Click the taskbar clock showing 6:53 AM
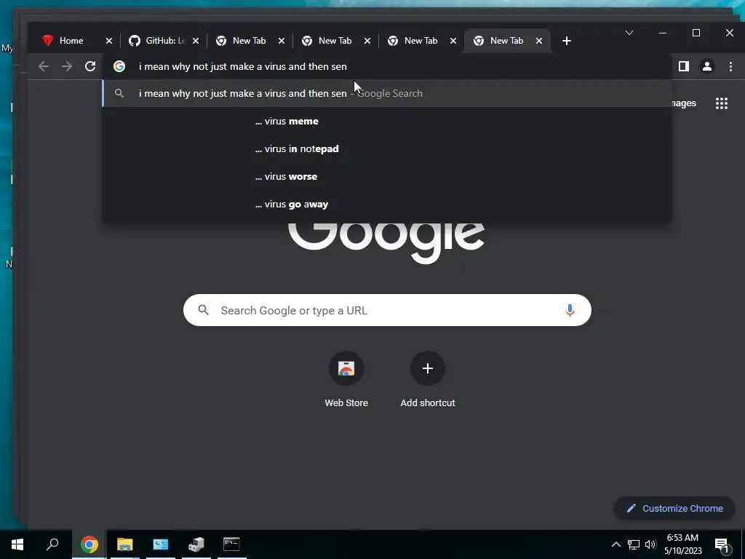The image size is (745, 559). pos(682,544)
